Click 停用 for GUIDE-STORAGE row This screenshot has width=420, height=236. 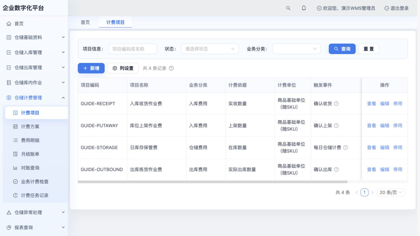(398, 148)
